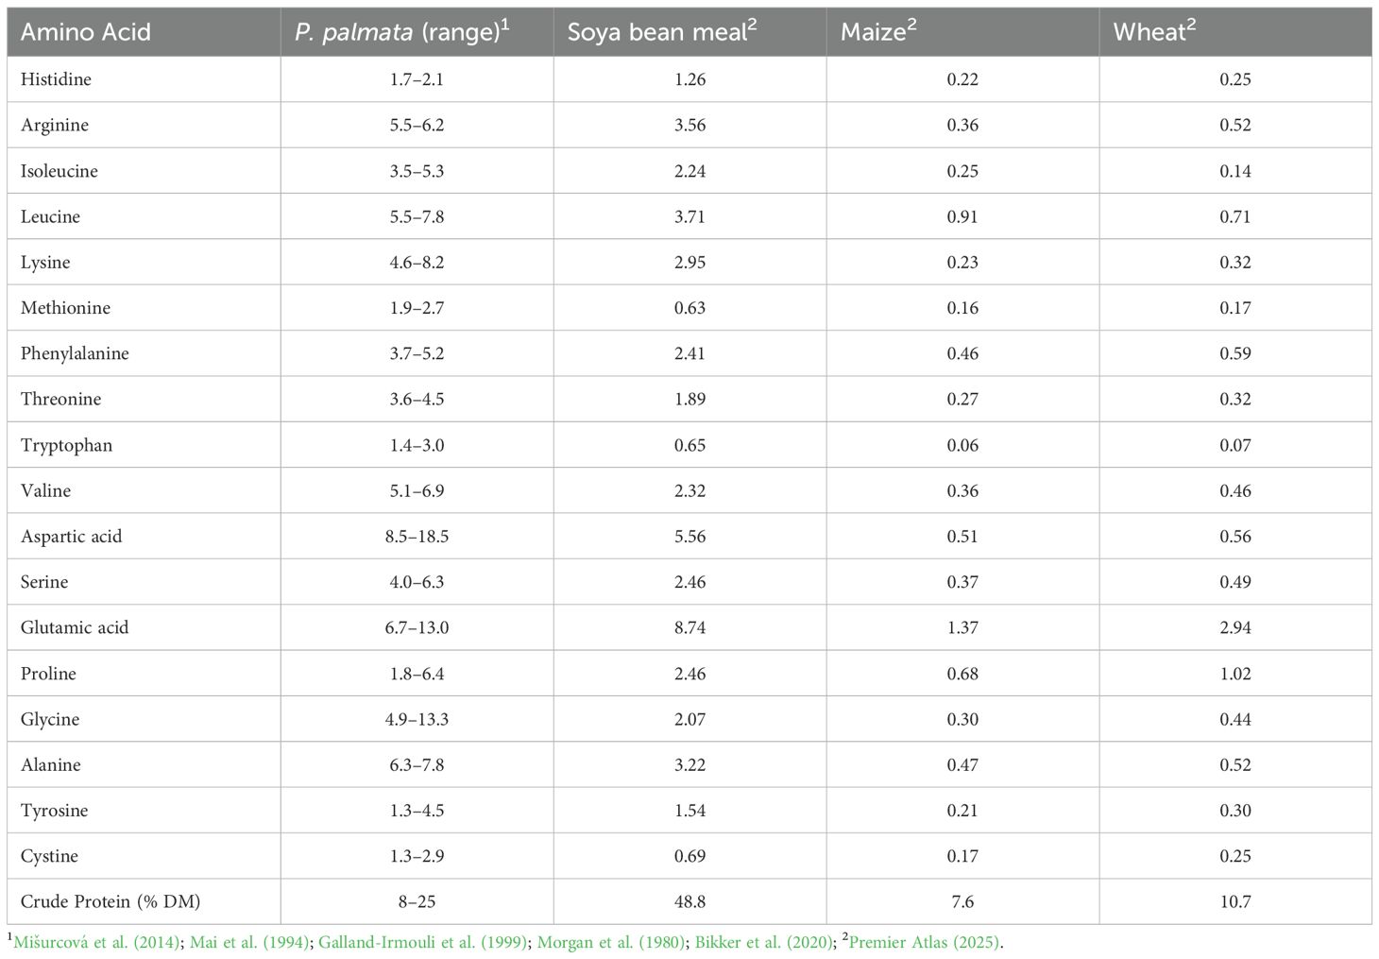The width and height of the screenshot is (1379, 959).
Task: Select the soya bean crude protein value 48.8
Action: [x=689, y=901]
